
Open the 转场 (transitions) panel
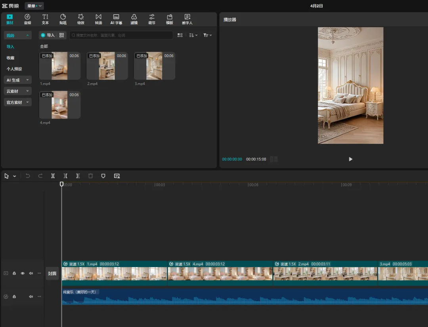98,19
